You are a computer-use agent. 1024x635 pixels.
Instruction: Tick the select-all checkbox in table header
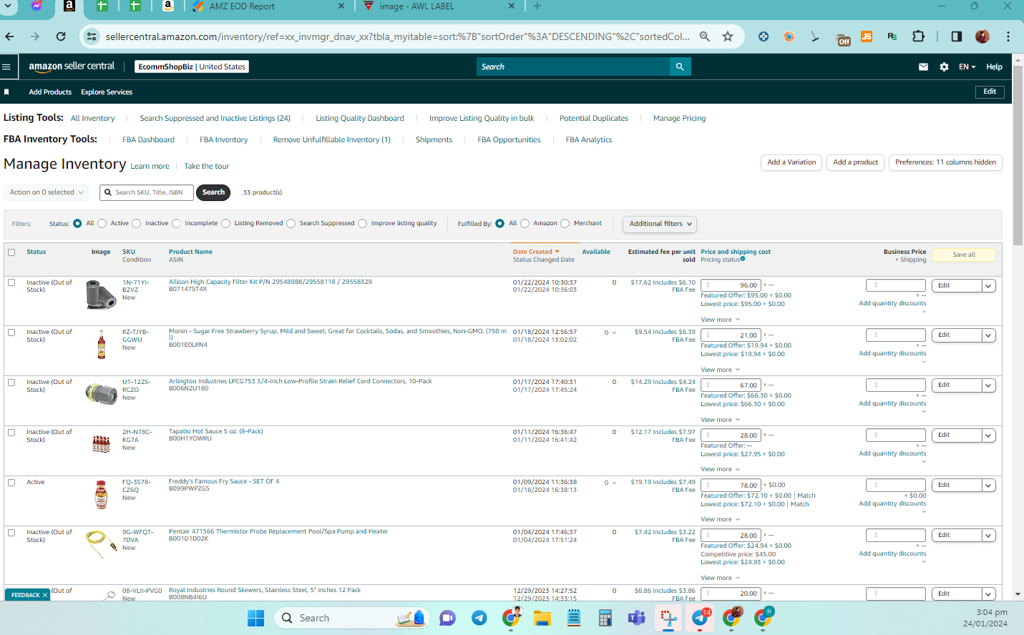(x=11, y=252)
